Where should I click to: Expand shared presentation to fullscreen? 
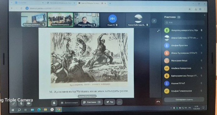coord(158,31)
